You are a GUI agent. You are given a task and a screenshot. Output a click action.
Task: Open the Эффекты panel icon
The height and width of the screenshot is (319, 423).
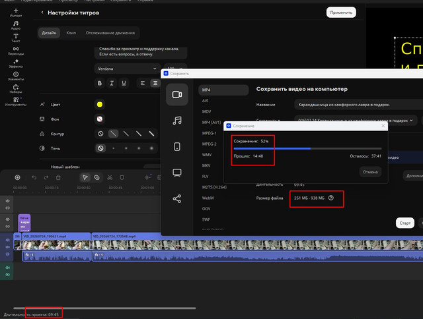(16, 63)
